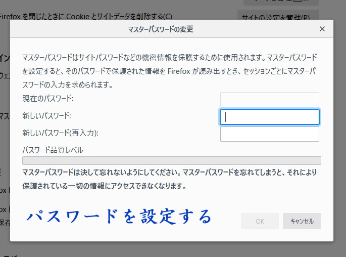Image resolution: width=346 pixels, height=257 pixels.
Task: Select the 新しいパスワード(再入力) input field
Action: [x=269, y=134]
